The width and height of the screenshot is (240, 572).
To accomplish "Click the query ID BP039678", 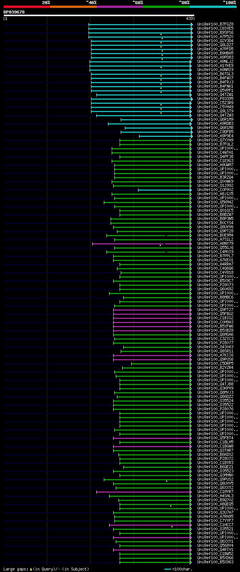I will (14, 12).
